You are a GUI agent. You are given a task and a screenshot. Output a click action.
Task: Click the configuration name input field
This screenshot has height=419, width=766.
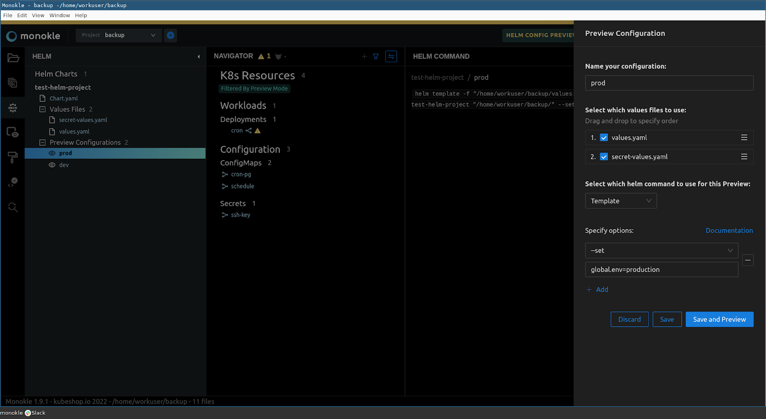pyautogui.click(x=669, y=83)
